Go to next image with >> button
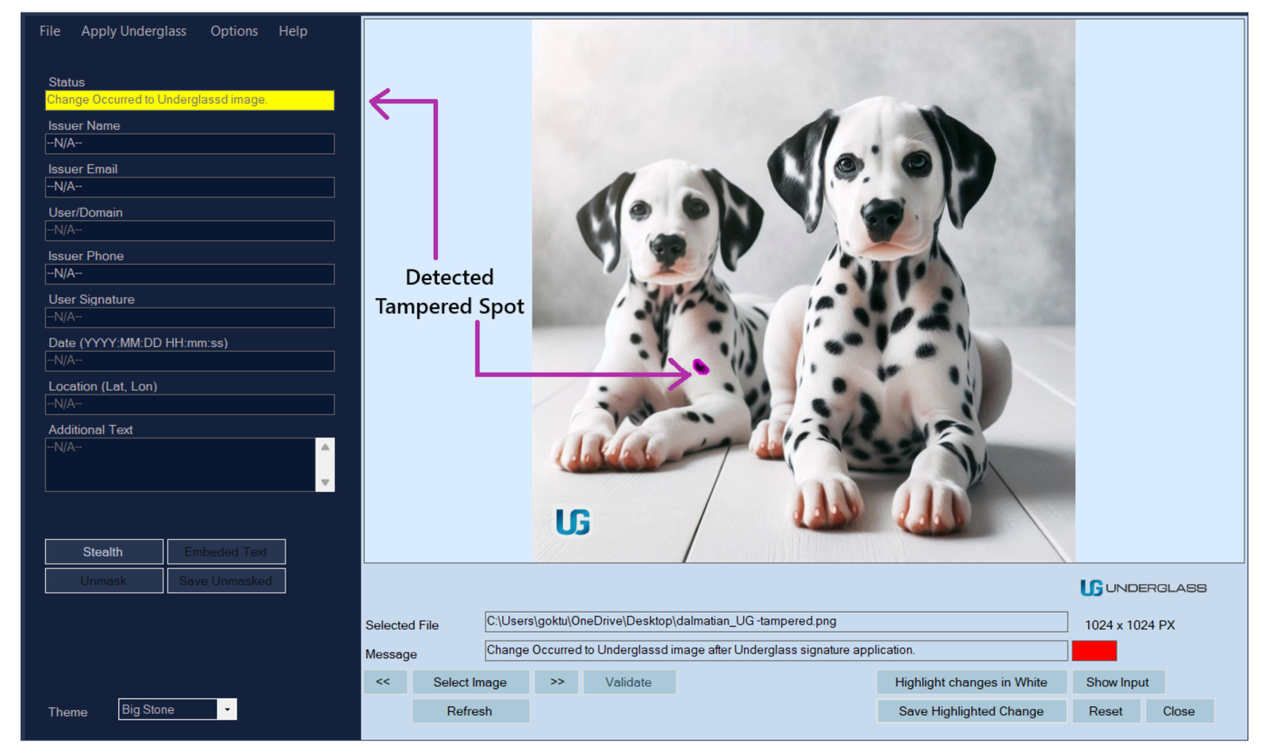Image resolution: width=1269 pixels, height=753 pixels. pos(557,682)
